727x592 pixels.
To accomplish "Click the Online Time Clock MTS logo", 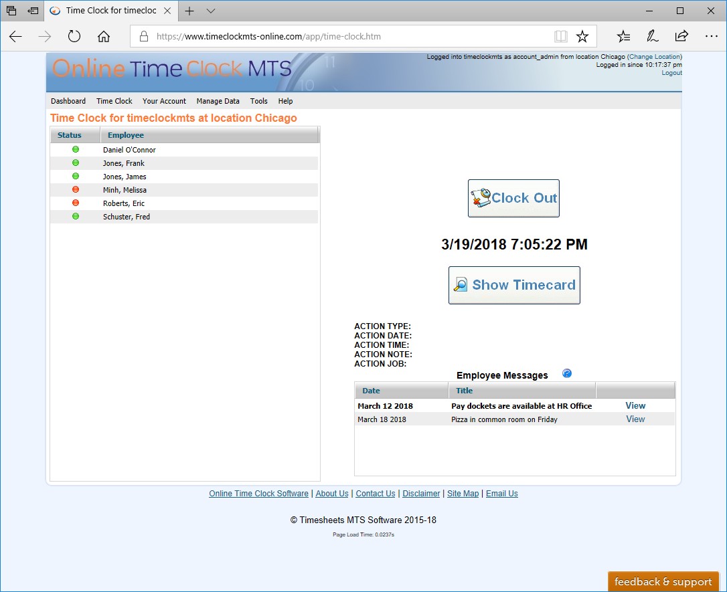I will pyautogui.click(x=171, y=68).
